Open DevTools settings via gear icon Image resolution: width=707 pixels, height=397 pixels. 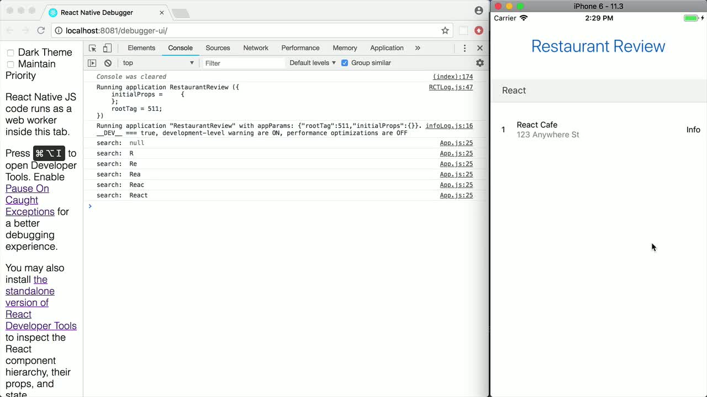tap(479, 63)
